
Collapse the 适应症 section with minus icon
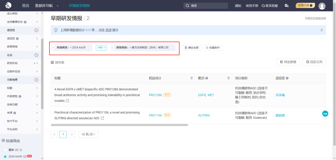[x=36, y=30]
